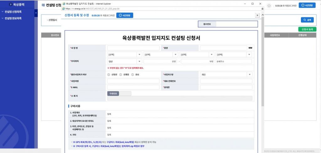Click the power logout icon in header
Screen dimensions: 321x153
[x=269, y=6]
